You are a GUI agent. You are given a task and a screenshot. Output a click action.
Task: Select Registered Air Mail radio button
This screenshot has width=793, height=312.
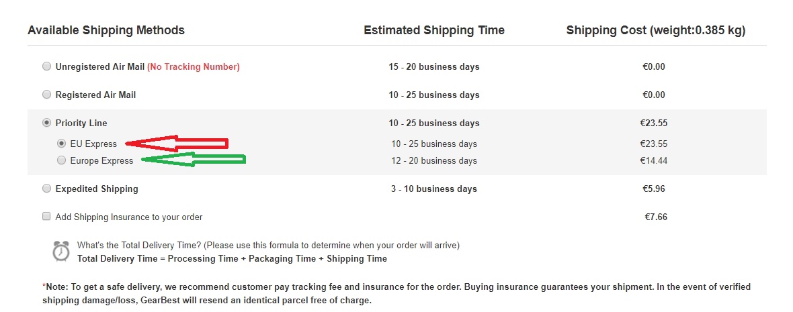pyautogui.click(x=46, y=95)
